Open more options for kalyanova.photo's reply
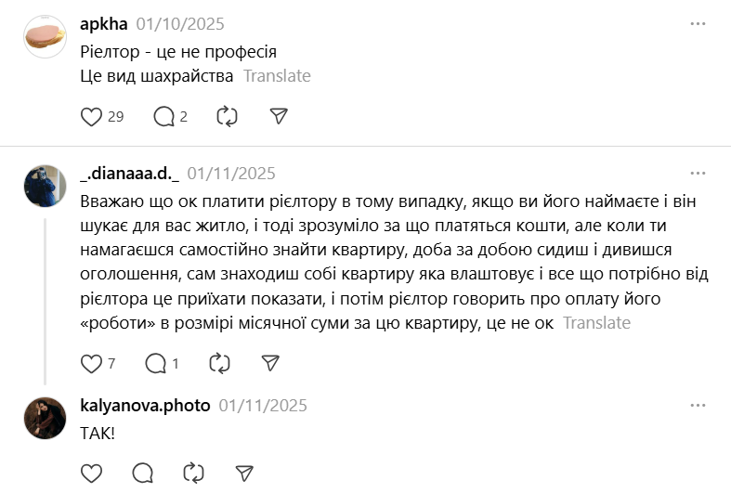731x493 pixels. [x=698, y=406]
